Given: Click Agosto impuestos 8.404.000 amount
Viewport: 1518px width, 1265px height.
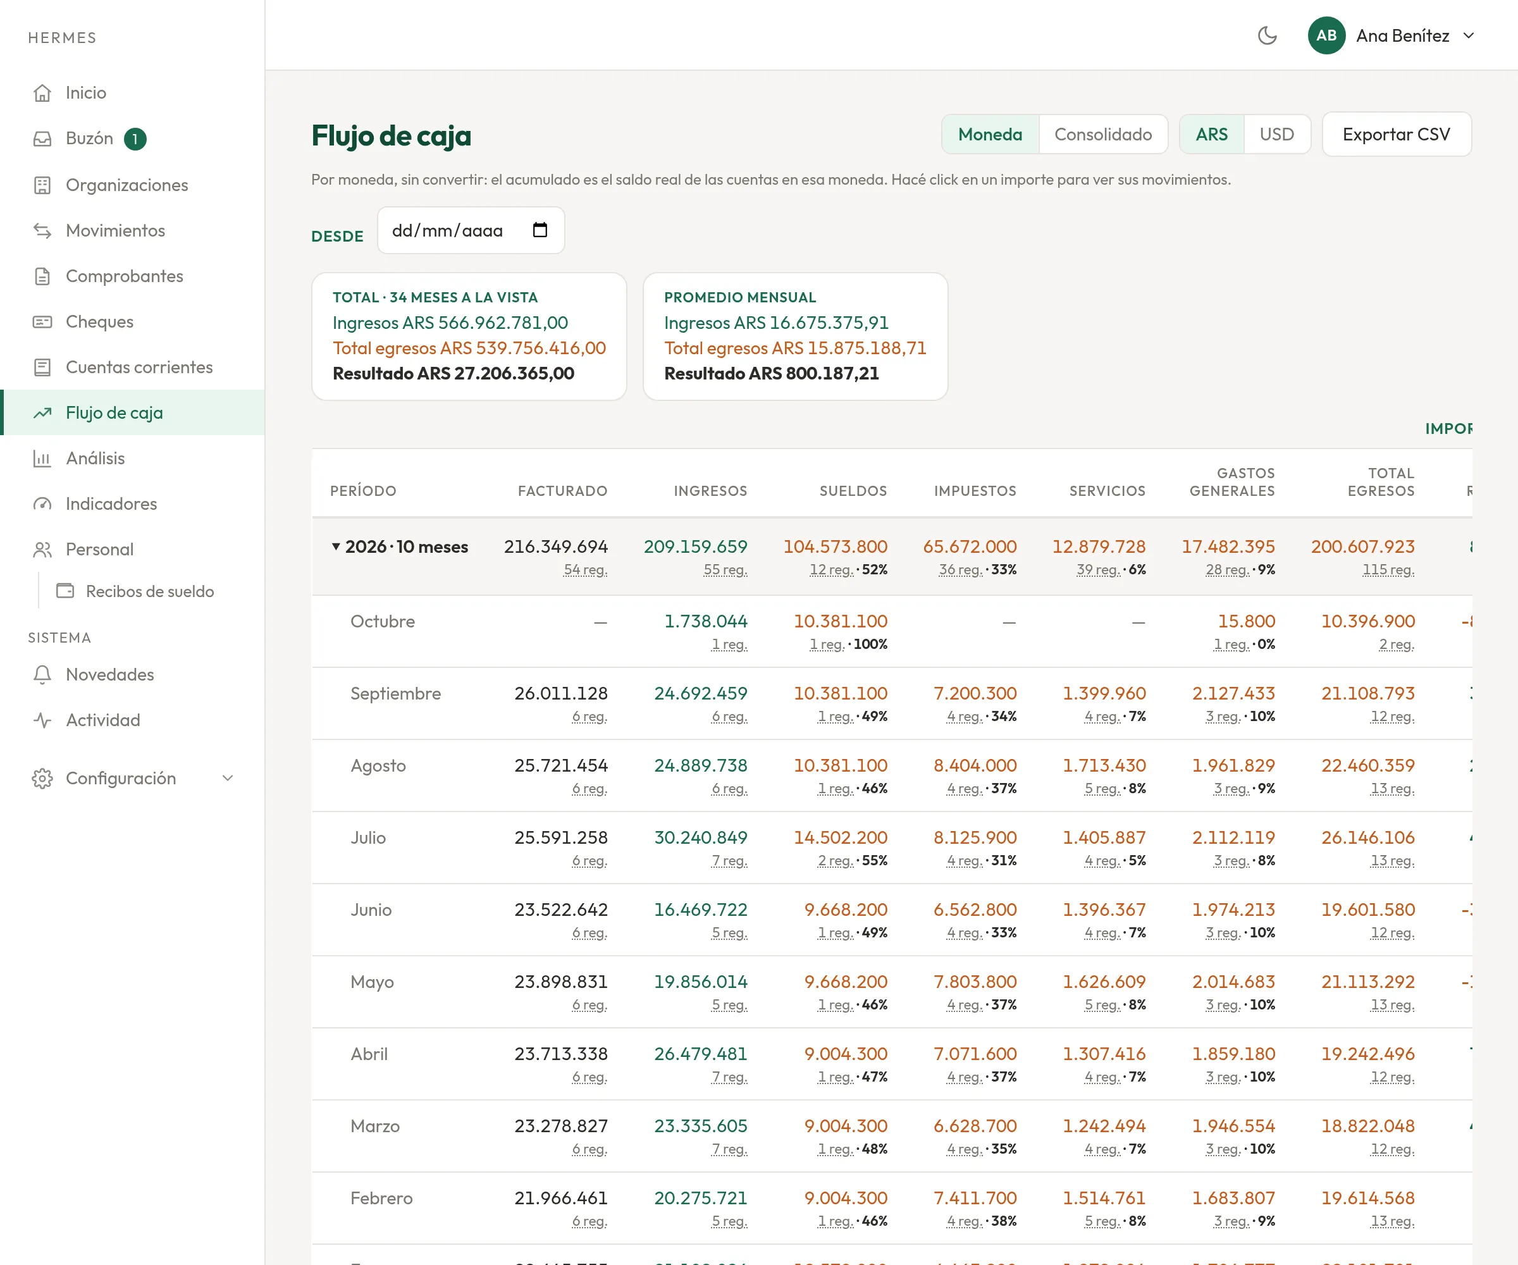Looking at the screenshot, I should pos(975,765).
